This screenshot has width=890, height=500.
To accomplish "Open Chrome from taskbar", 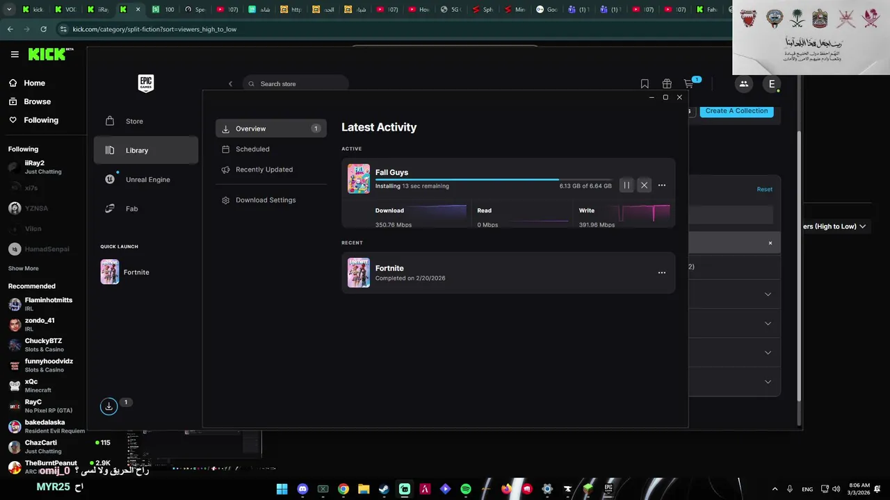I will 343,489.
